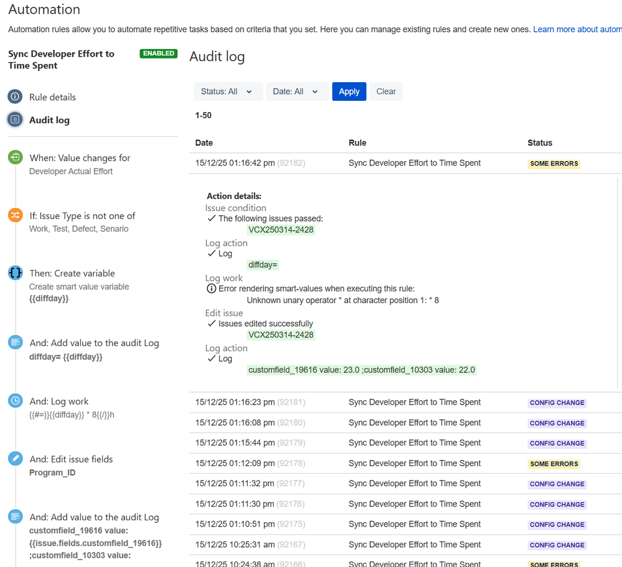
Task: Select the customfield audit log action icon
Action: coord(15,516)
